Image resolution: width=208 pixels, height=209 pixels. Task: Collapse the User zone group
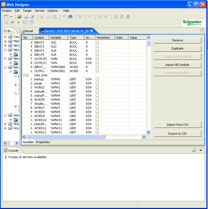(24, 75)
